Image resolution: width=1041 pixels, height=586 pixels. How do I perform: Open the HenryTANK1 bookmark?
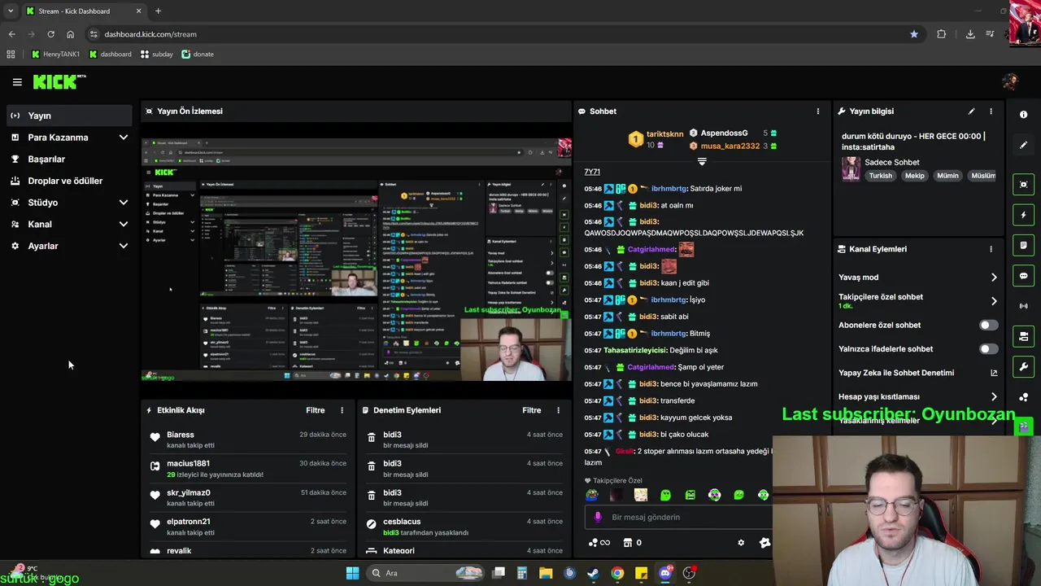pos(55,55)
